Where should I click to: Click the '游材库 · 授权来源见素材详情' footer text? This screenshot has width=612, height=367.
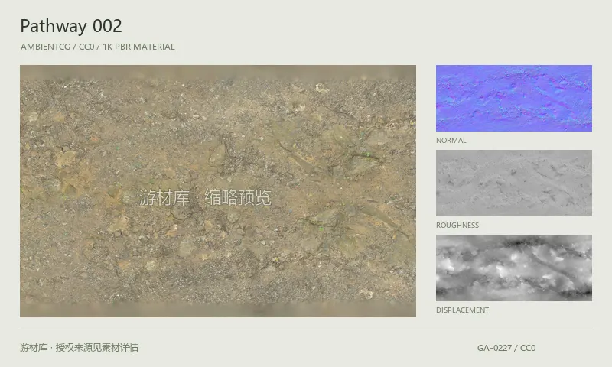(80, 347)
